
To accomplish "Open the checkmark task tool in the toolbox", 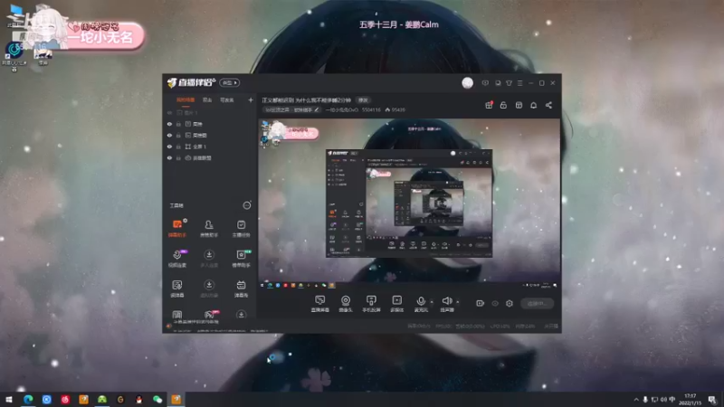I will point(241,228).
